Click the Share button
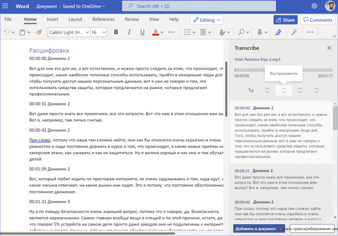 tap(285, 20)
